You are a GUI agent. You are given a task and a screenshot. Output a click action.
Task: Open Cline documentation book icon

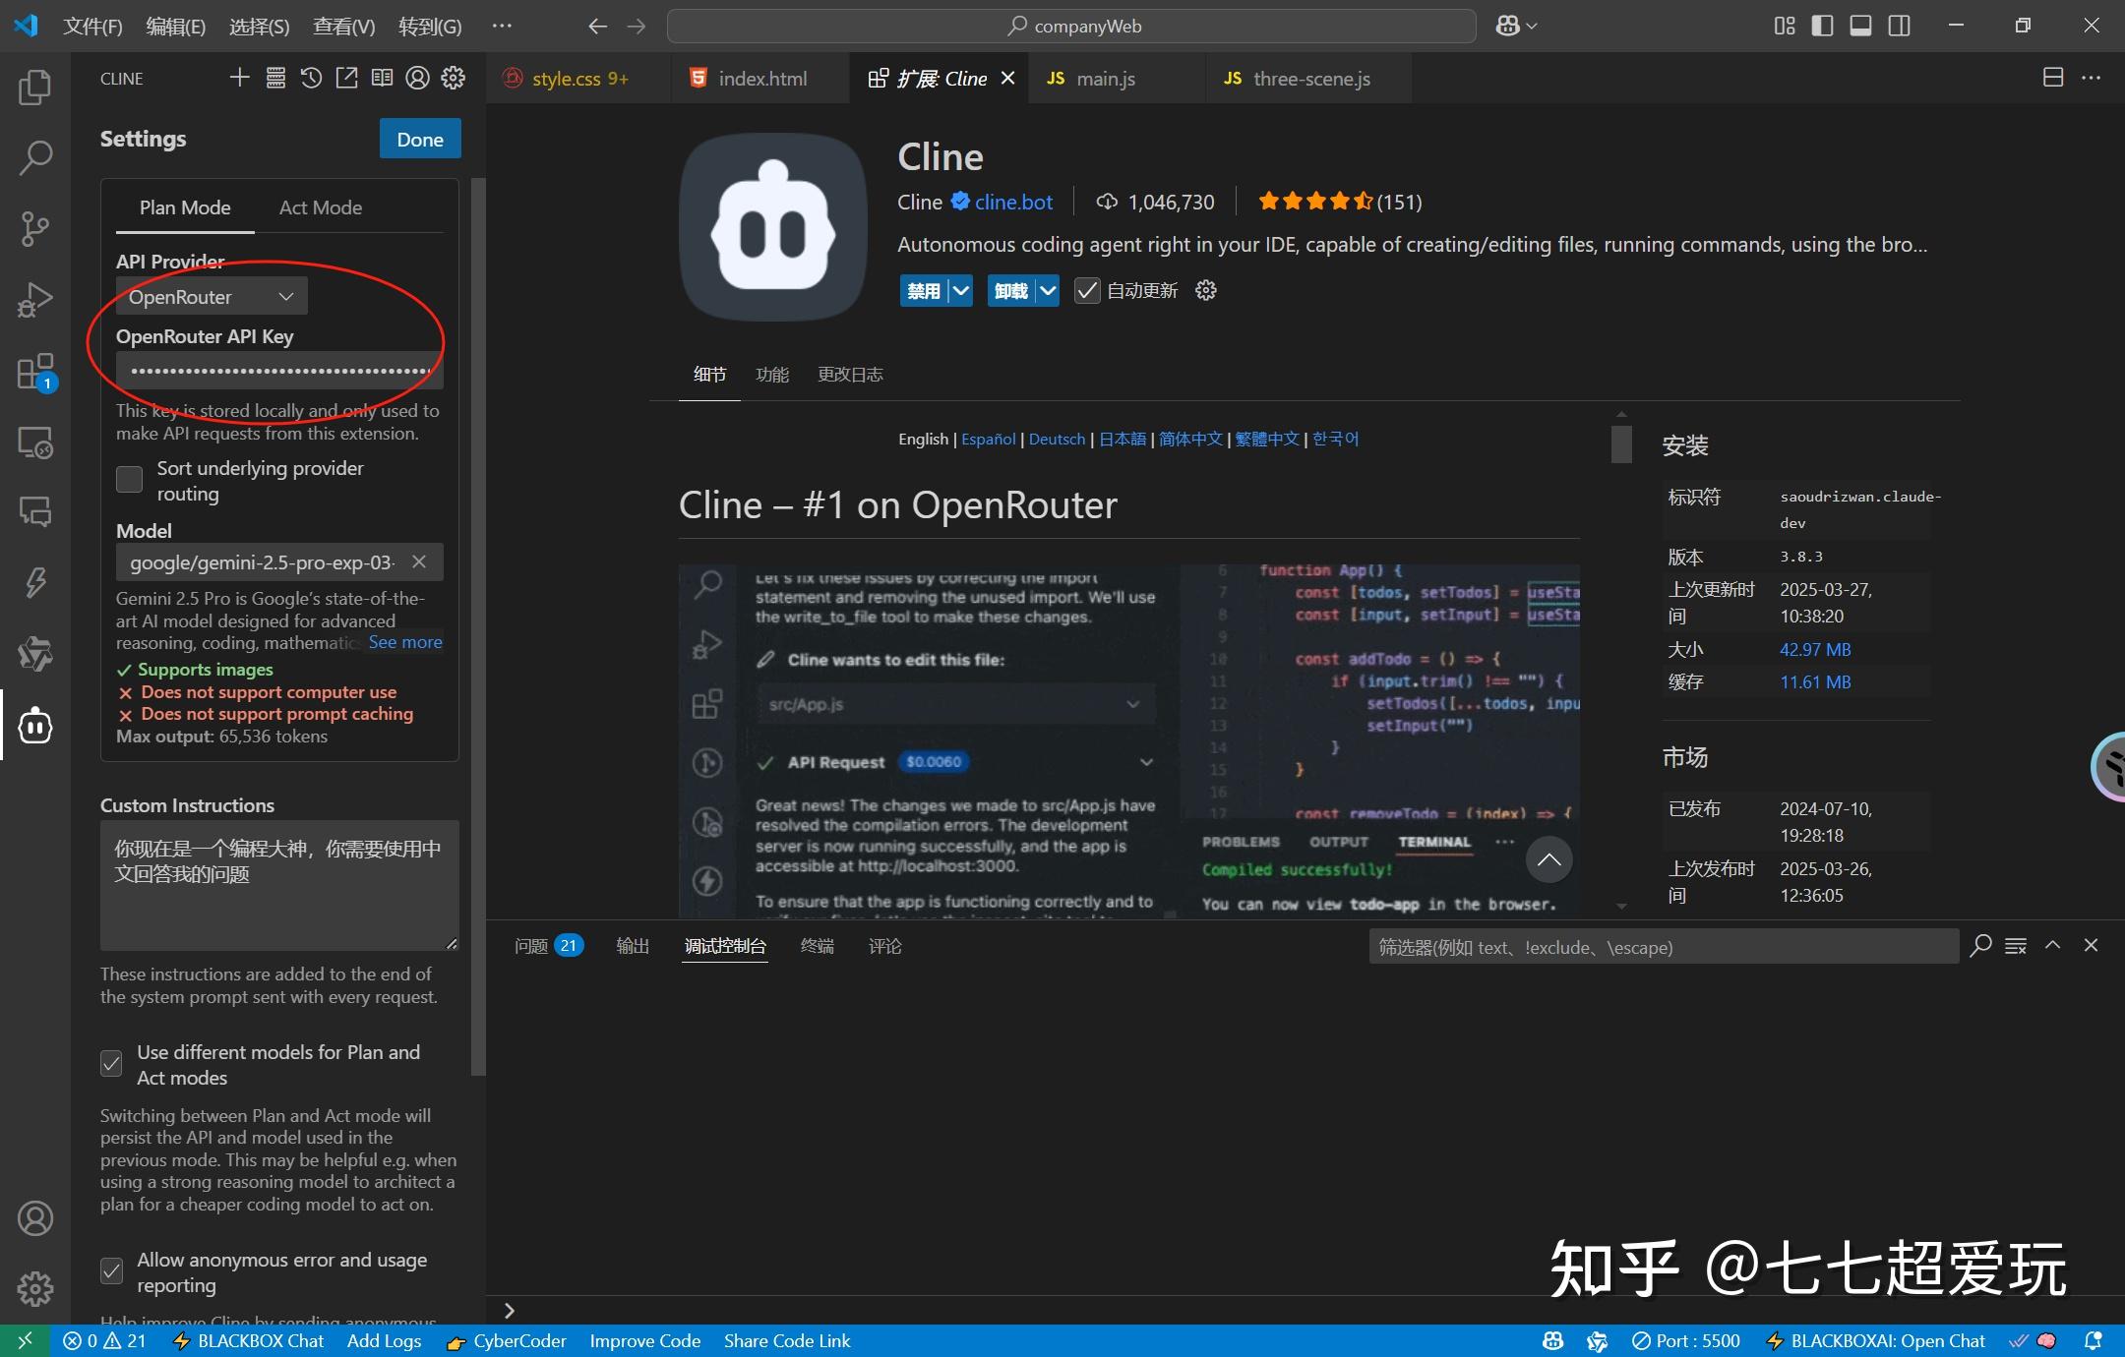point(383,78)
